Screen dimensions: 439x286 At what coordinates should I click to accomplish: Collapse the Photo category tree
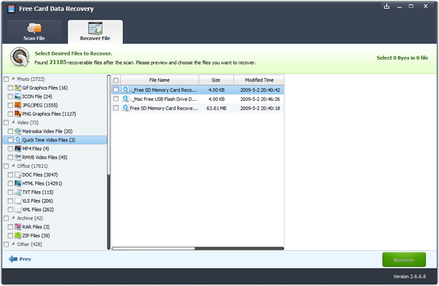click(13, 79)
